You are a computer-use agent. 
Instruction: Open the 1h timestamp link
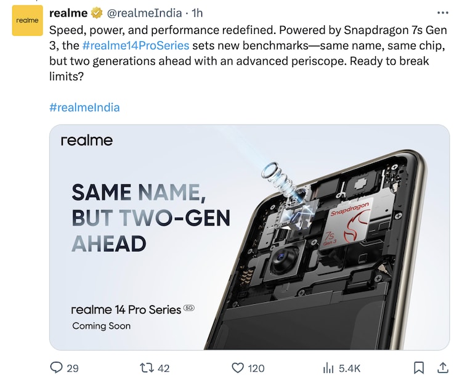click(197, 13)
